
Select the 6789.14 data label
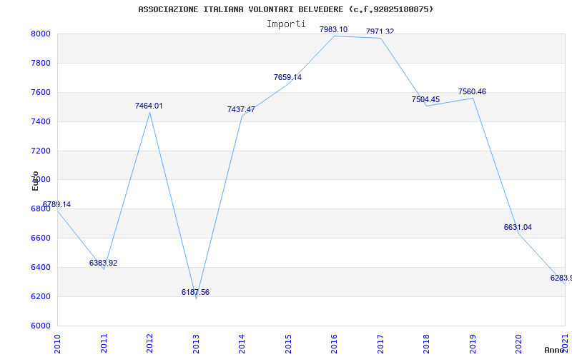56,204
